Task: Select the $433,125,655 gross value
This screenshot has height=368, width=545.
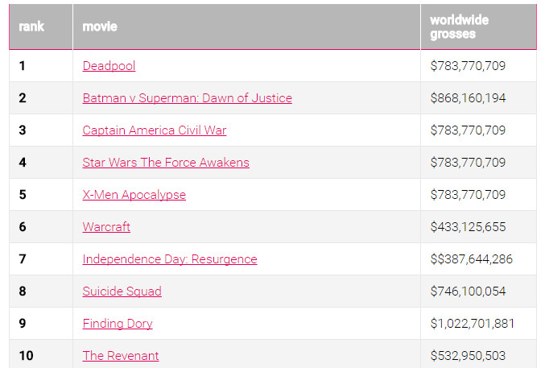Action: (468, 227)
